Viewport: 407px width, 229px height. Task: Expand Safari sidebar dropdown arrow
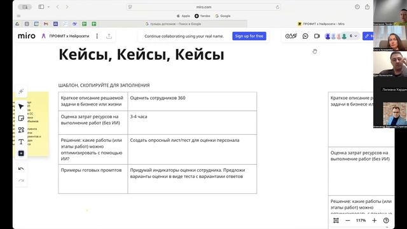(48, 7)
